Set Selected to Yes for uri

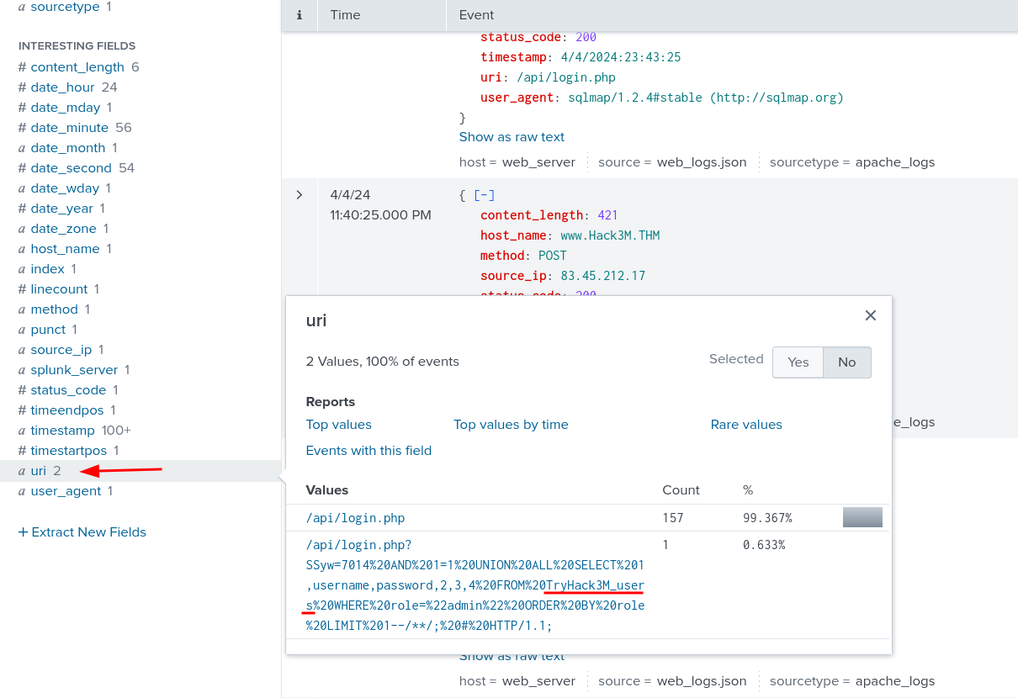[798, 362]
